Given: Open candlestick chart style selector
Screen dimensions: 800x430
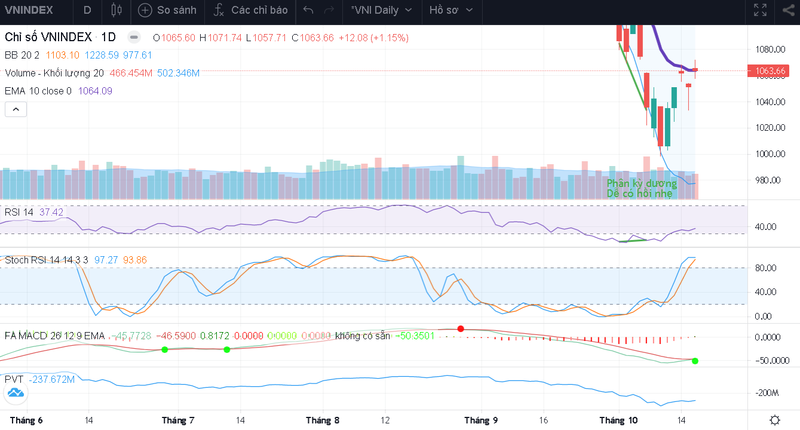Looking at the screenshot, I should pos(117,10).
